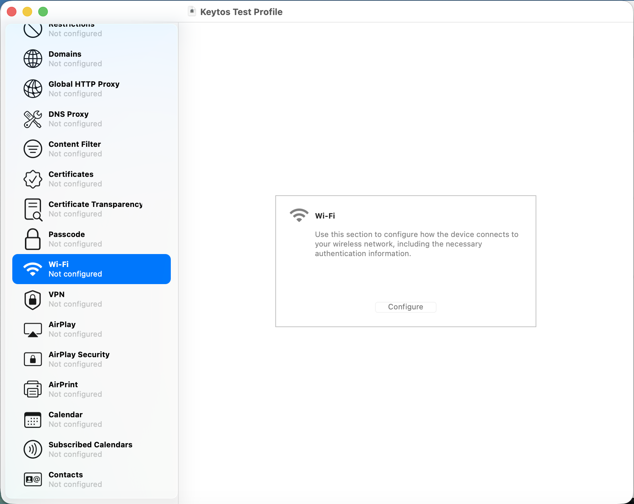Click the Calendar grid icon
Screen dimensions: 634x504
33,420
